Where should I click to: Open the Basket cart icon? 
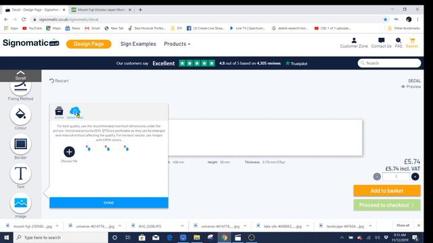pyautogui.click(x=412, y=43)
